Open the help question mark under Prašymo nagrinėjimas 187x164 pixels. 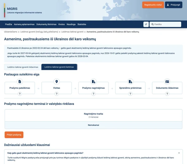(93, 94)
